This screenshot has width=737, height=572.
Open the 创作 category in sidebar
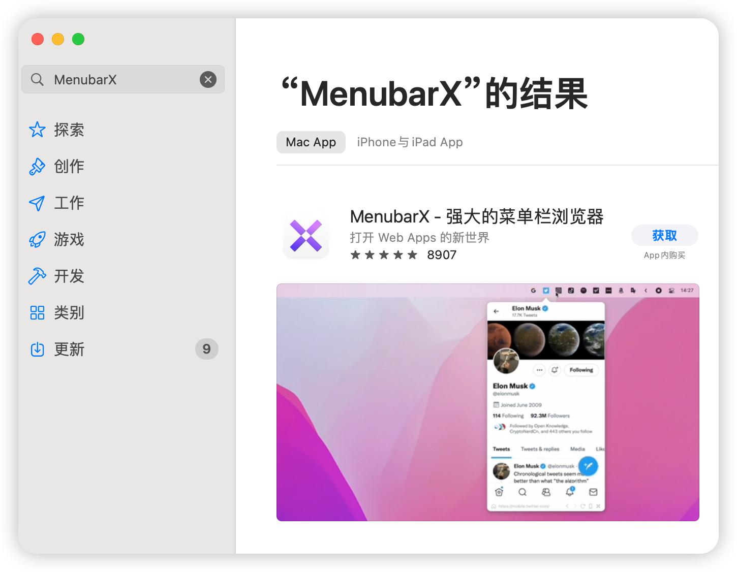coord(37,167)
